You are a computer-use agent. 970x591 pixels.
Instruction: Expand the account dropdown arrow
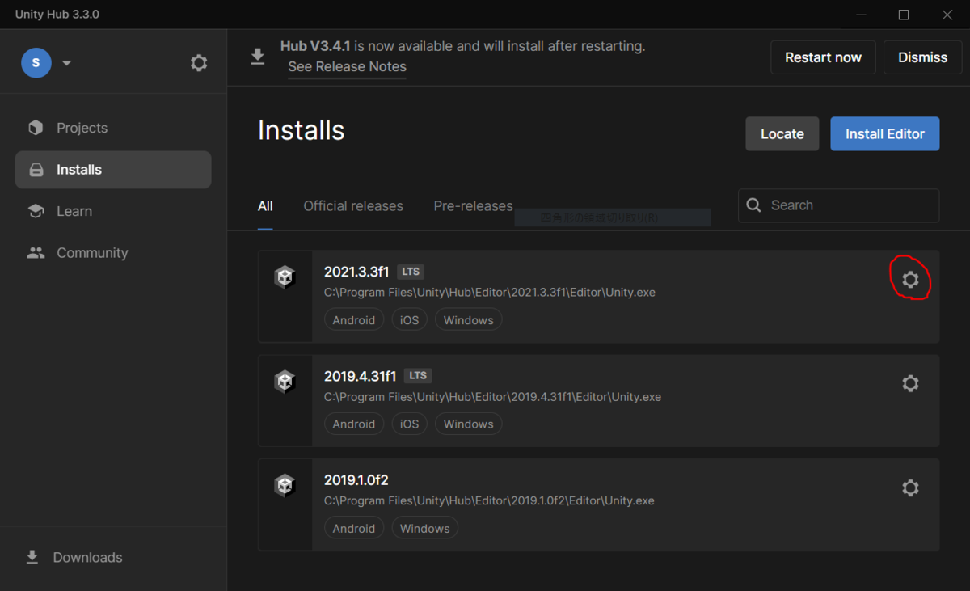(x=66, y=63)
